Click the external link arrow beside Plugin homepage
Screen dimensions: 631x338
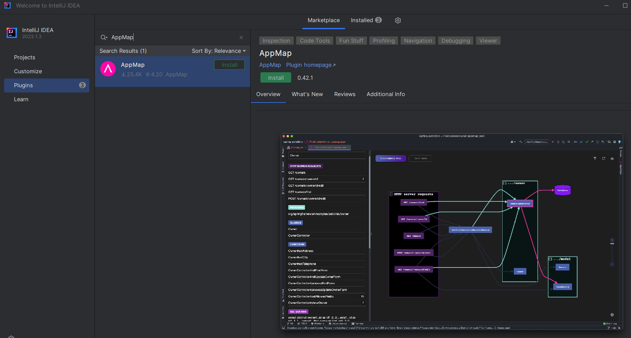tap(334, 64)
